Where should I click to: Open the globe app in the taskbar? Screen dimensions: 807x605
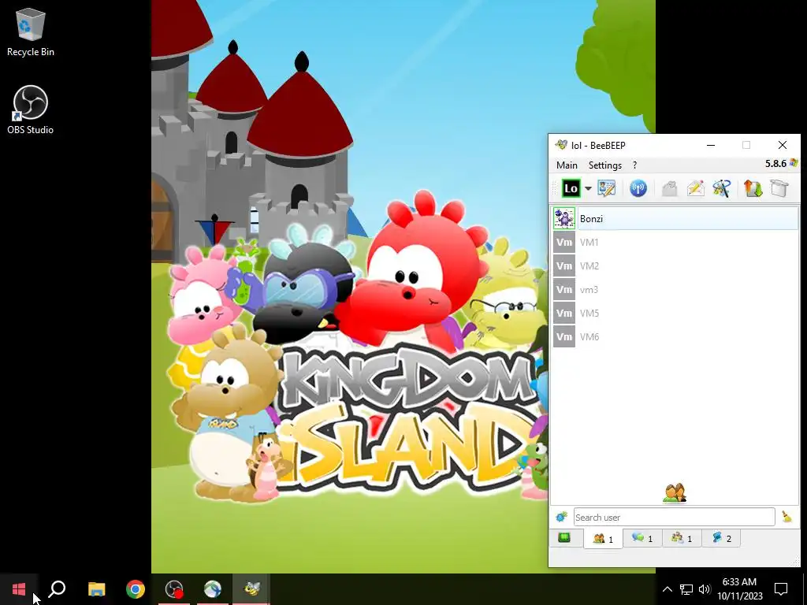coord(213,589)
